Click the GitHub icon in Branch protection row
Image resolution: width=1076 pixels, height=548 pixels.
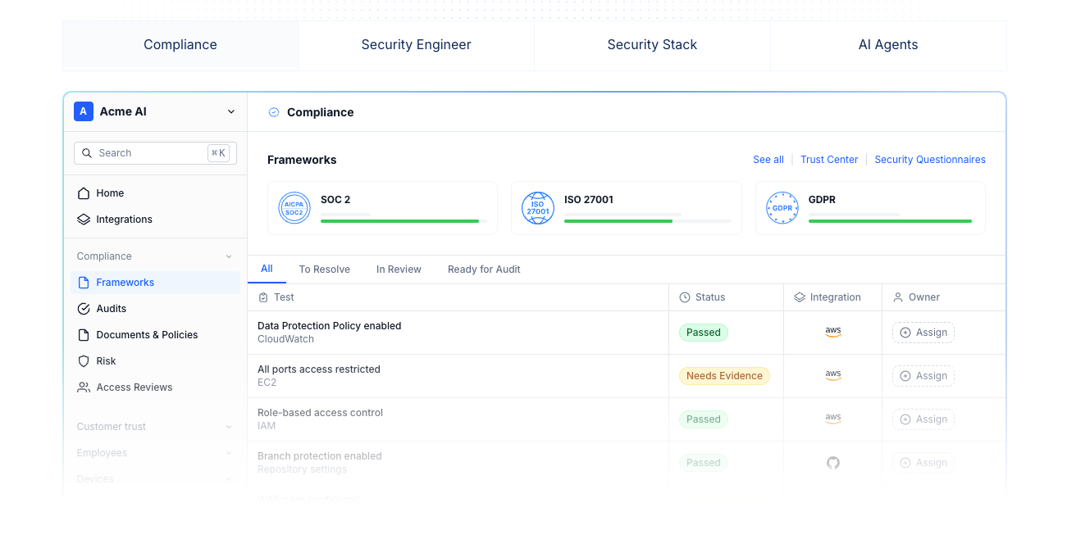[833, 463]
